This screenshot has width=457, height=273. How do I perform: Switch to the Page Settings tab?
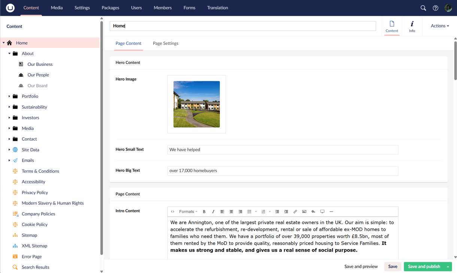165,43
